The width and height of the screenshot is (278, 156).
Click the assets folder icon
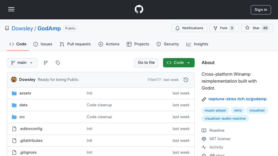click(x=14, y=93)
